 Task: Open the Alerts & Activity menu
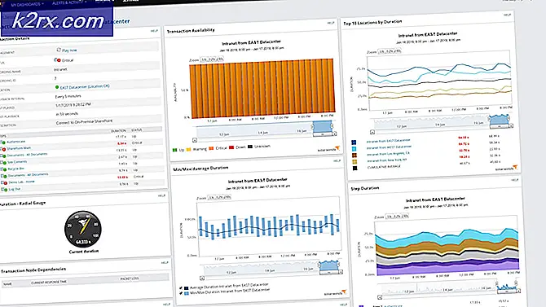tap(69, 2)
